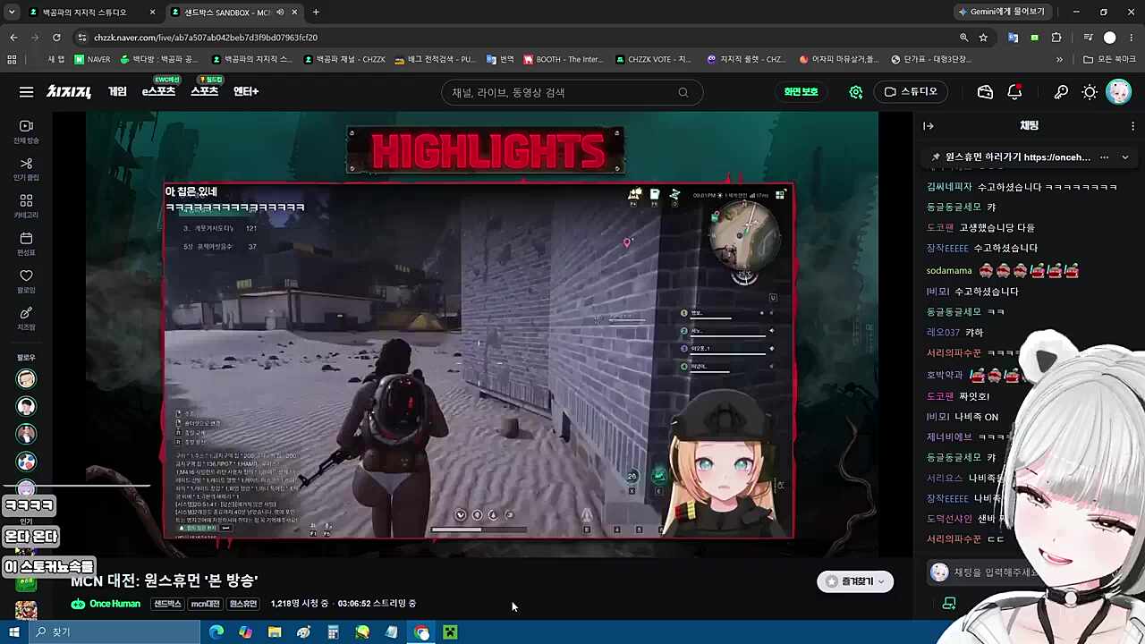Open the 게임 tab

(117, 92)
